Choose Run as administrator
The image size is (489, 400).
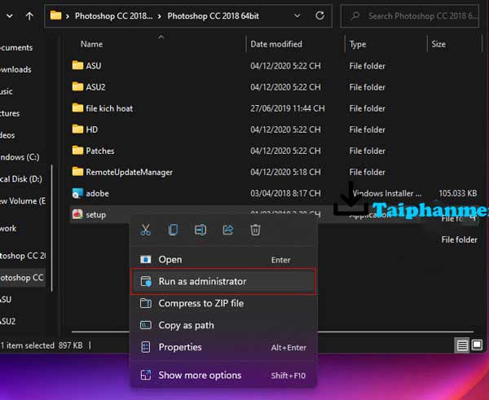pyautogui.click(x=223, y=281)
